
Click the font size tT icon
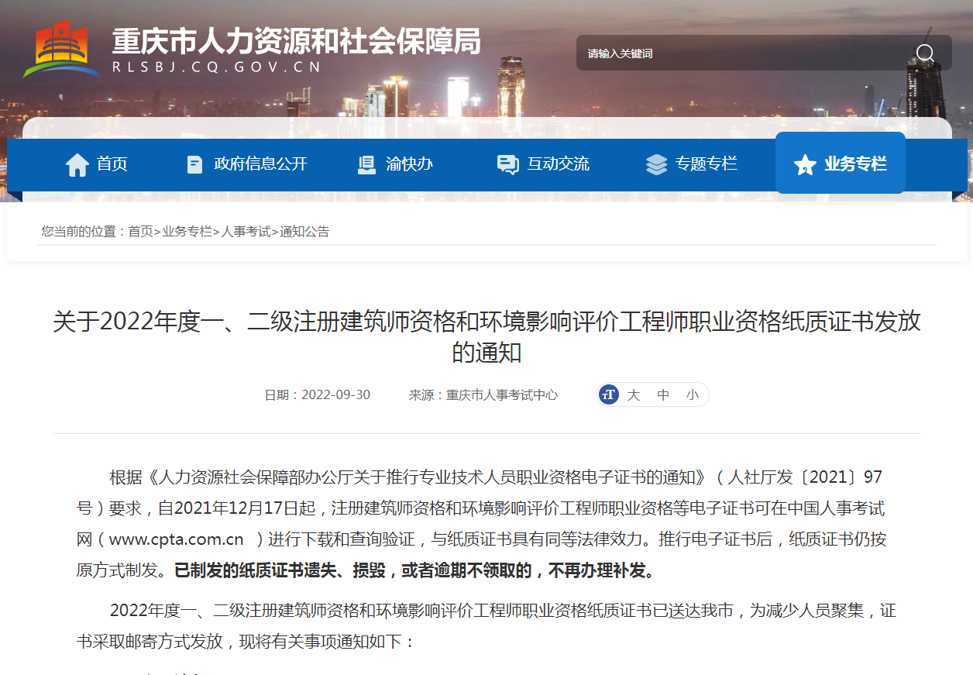tap(609, 394)
